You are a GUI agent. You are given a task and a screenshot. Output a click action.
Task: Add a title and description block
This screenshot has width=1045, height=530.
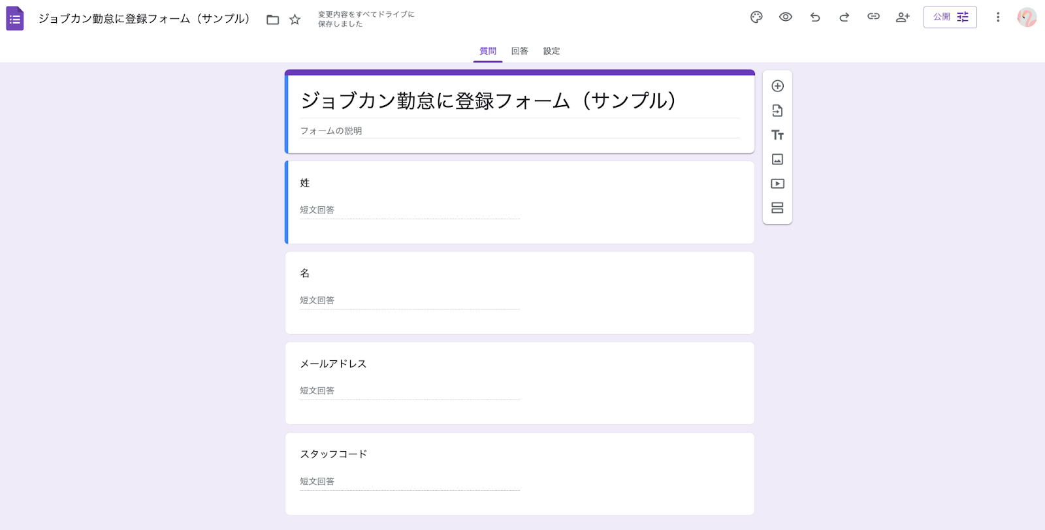pos(777,135)
